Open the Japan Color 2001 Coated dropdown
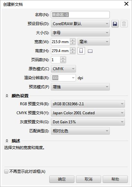132x187 pixels. pos(88,113)
